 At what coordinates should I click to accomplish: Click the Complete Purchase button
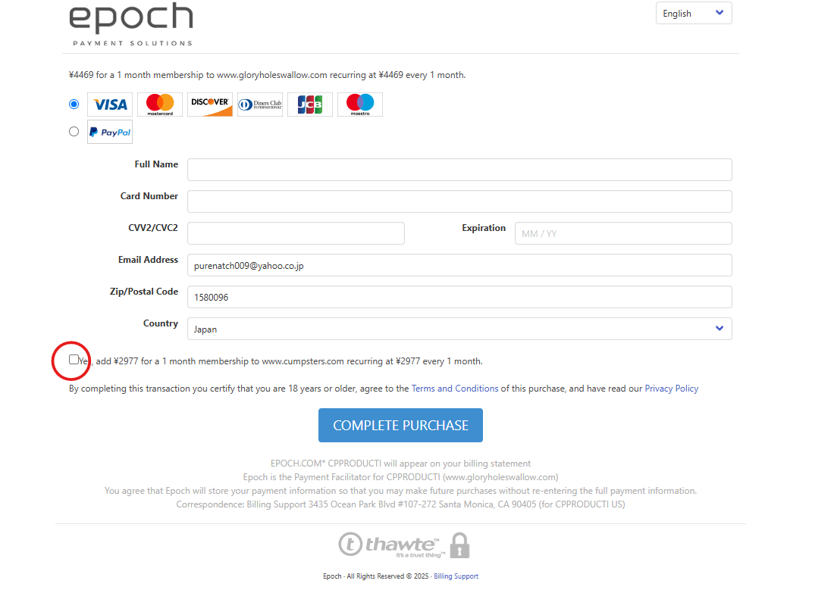(x=400, y=426)
